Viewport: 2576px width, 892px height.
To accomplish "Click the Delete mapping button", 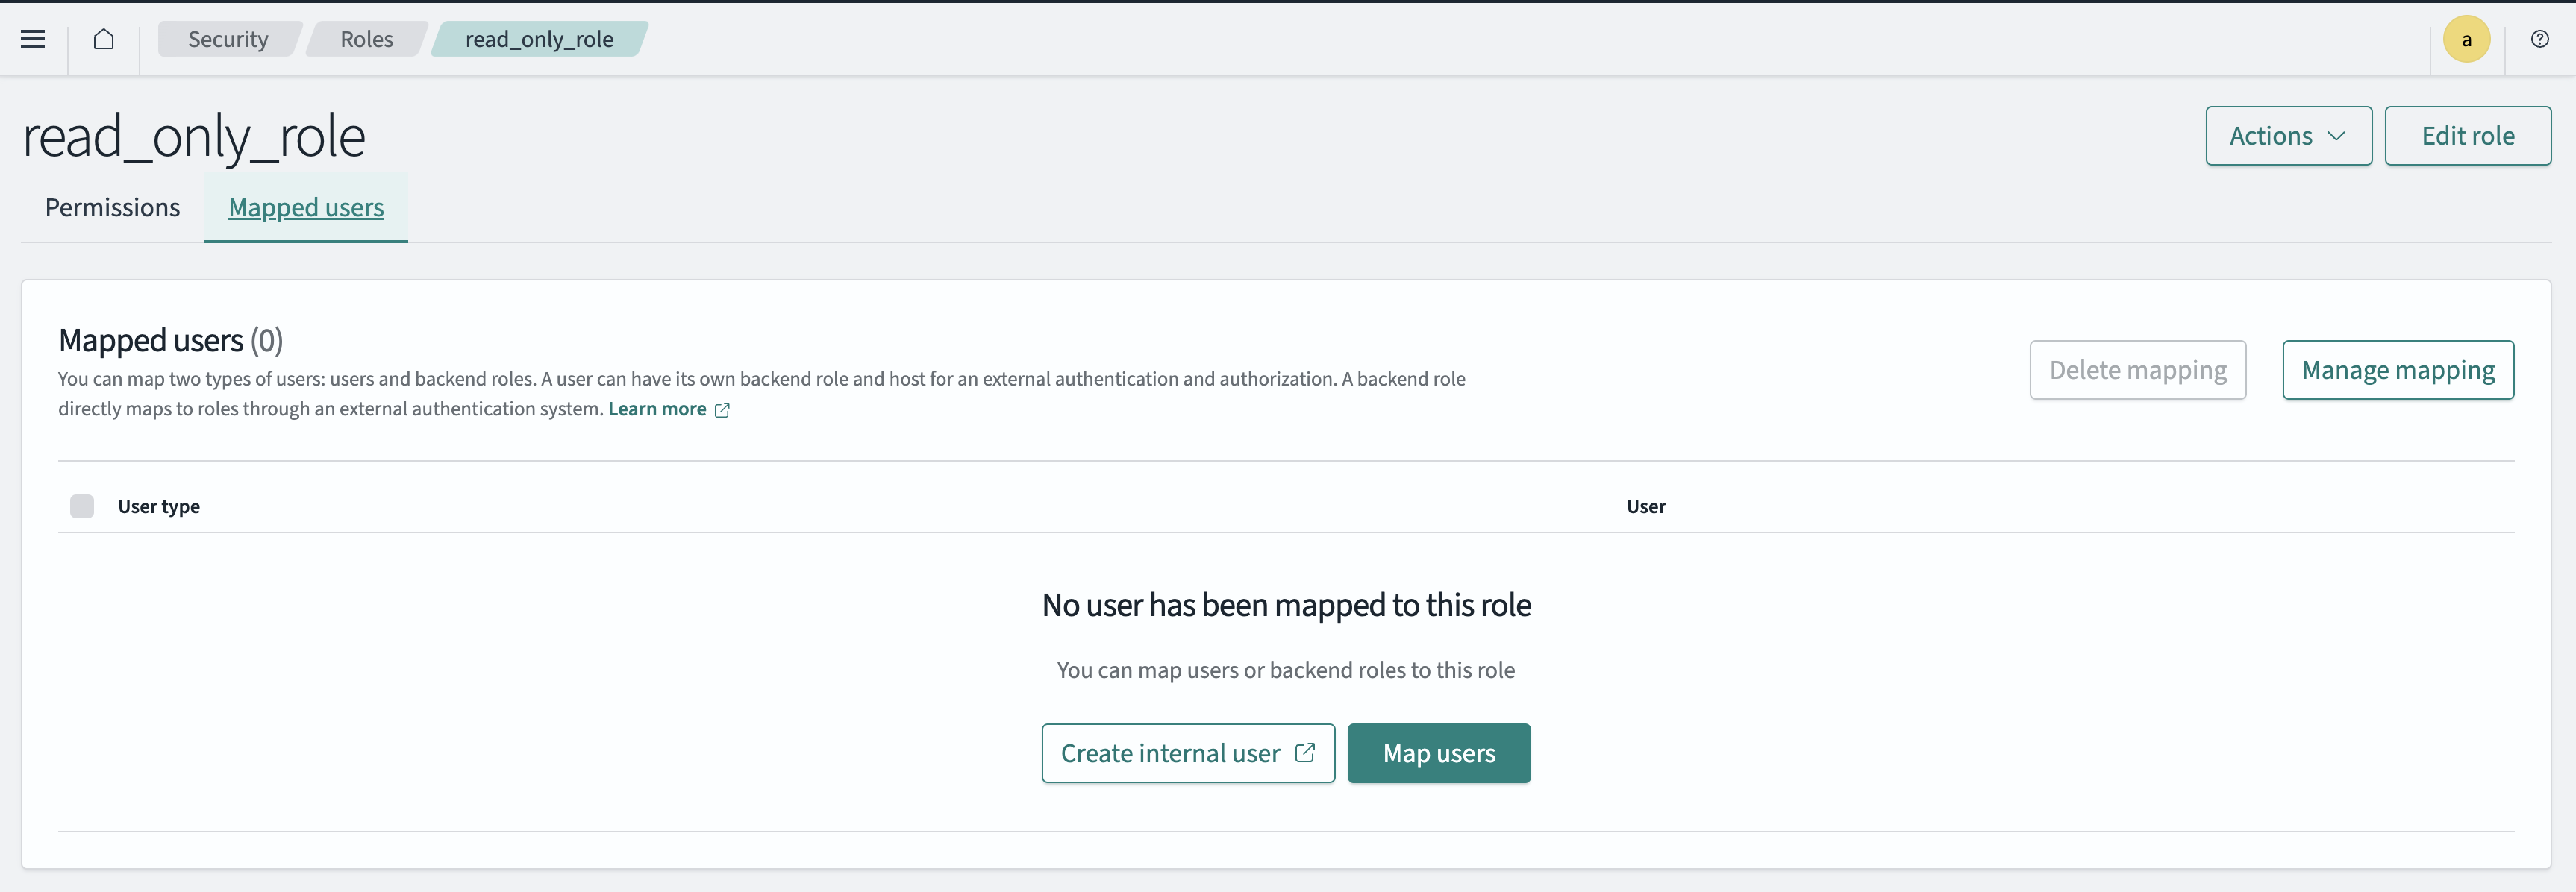I will tap(2138, 369).
